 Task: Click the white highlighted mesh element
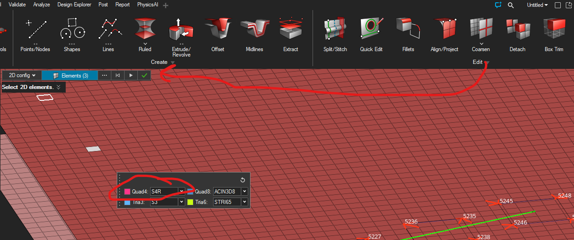pyautogui.click(x=93, y=149)
